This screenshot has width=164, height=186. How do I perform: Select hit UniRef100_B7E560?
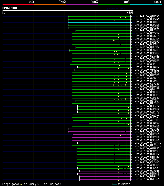147,179
